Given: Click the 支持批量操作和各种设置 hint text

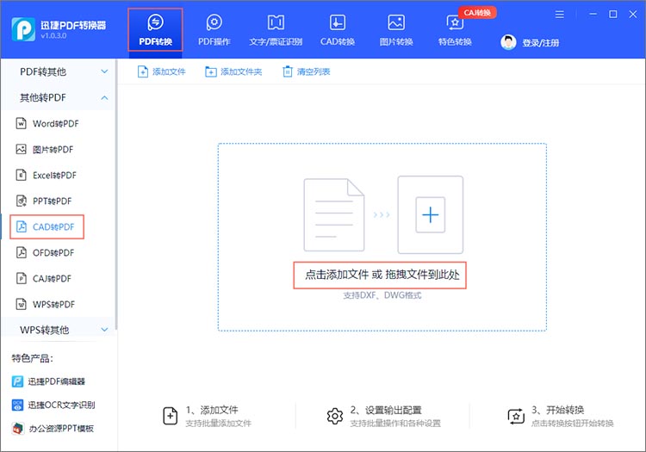Looking at the screenshot, I should (x=395, y=424).
